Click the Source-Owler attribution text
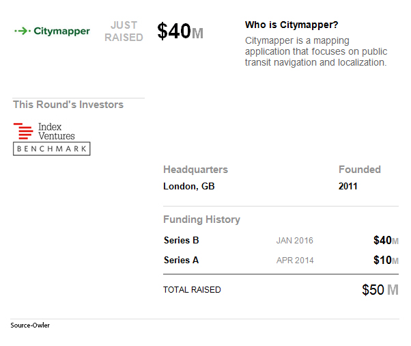The image size is (411, 346). click(x=30, y=325)
